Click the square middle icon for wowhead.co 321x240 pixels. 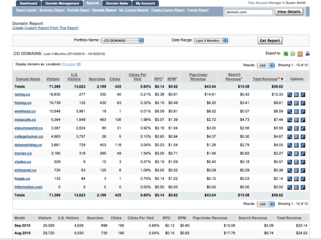coord(296,112)
